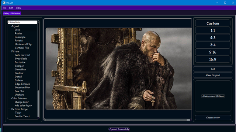Set crop ratio to 4:3

click(x=213, y=38)
